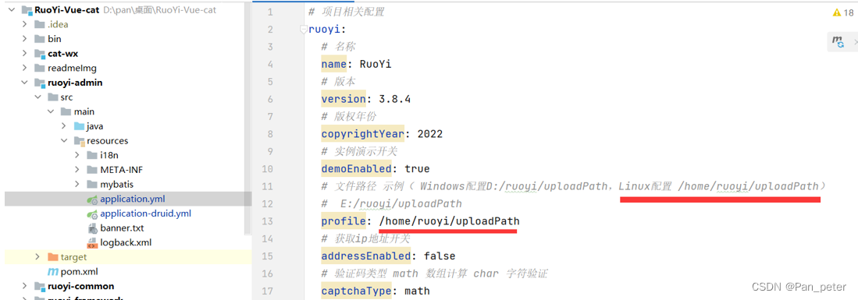Expand the target folder chevron

(x=37, y=257)
